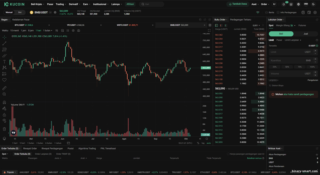This screenshot has height=175, width=320.
Task: Click Batalkan semua link
Action: tap(254, 158)
